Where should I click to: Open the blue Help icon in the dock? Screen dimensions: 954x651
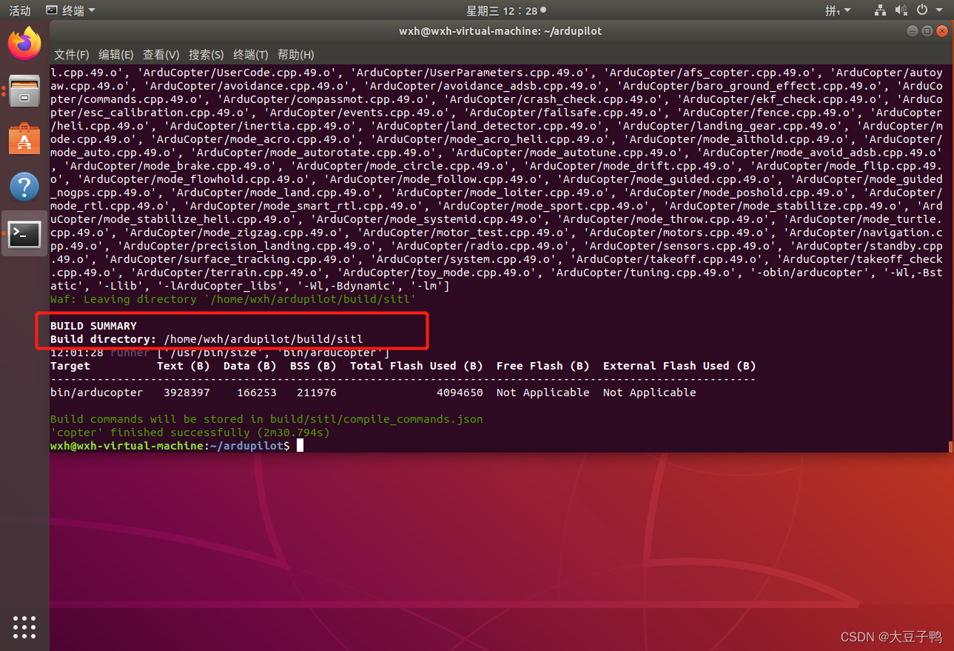click(x=24, y=186)
